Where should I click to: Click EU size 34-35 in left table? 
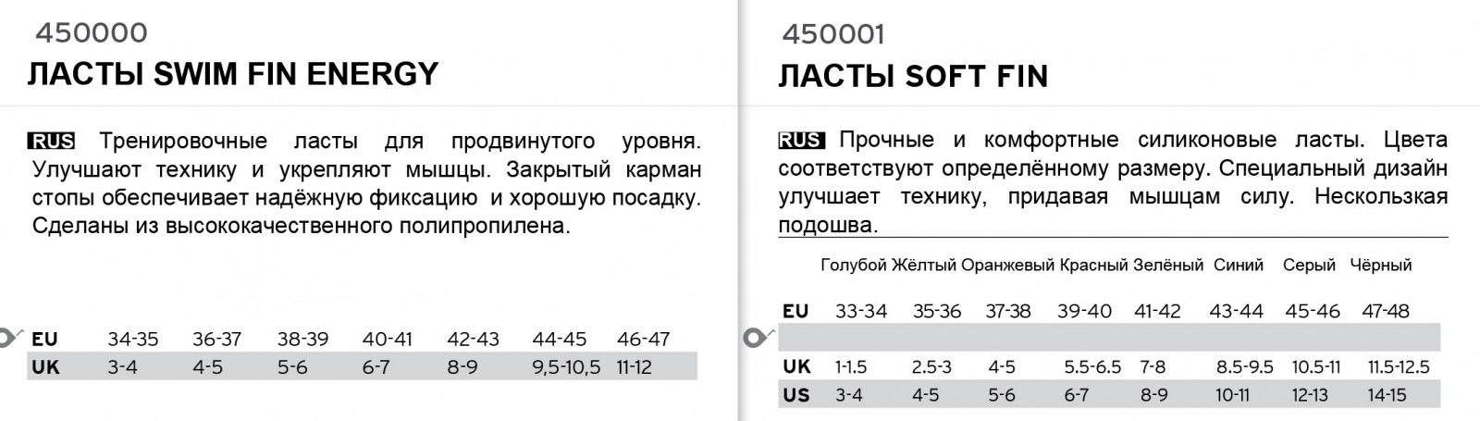point(132,340)
